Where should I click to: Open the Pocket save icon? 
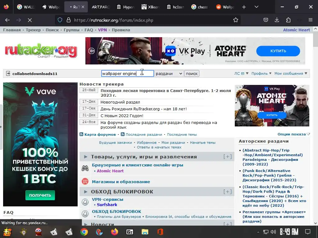266,20
